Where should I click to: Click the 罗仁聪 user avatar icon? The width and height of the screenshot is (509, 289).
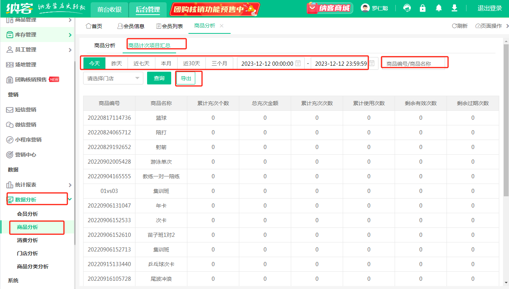click(365, 8)
